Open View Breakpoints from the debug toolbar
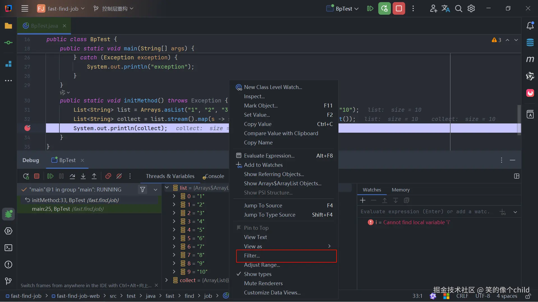 tap(108, 176)
